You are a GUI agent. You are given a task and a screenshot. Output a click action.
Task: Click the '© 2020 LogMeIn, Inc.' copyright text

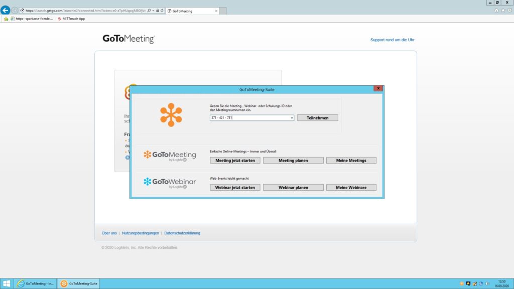(x=139, y=248)
